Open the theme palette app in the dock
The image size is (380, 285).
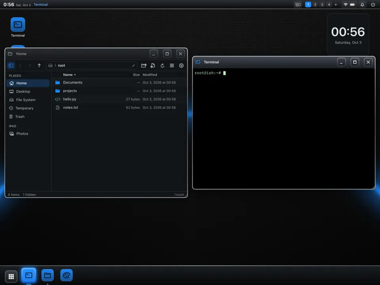tap(66, 275)
